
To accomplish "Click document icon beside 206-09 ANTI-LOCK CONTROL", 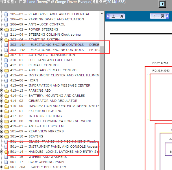I will coord(6,24).
